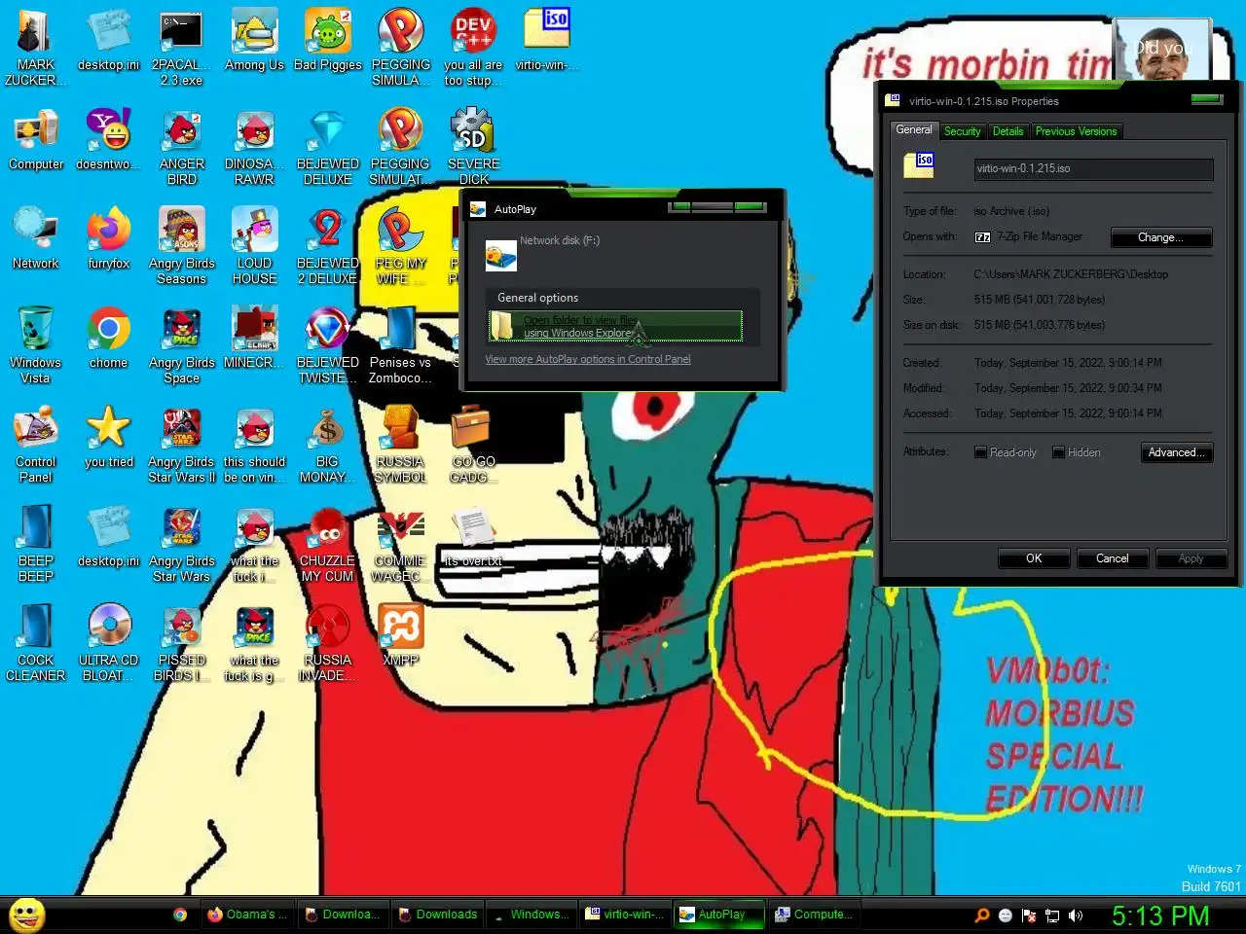Open the MINECR... desktop icon
Screen dimensions: 1246x934
254,339
